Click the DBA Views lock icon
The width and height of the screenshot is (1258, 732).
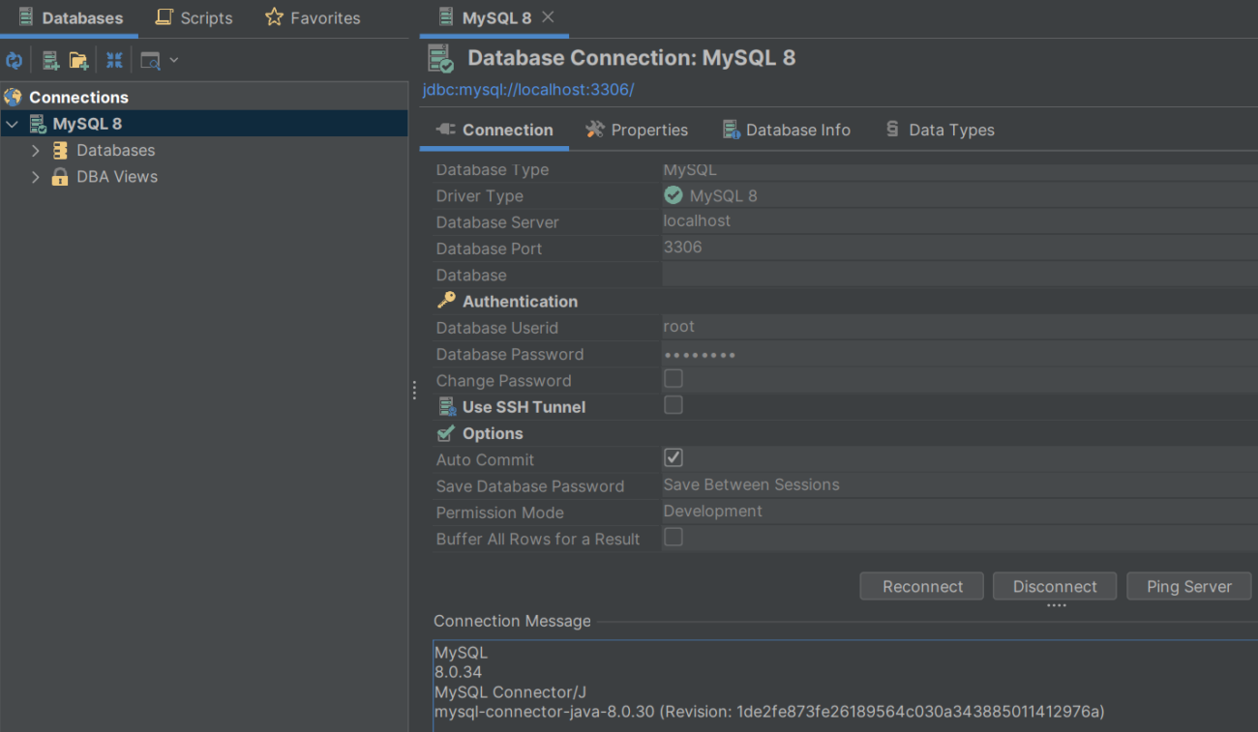click(x=60, y=177)
